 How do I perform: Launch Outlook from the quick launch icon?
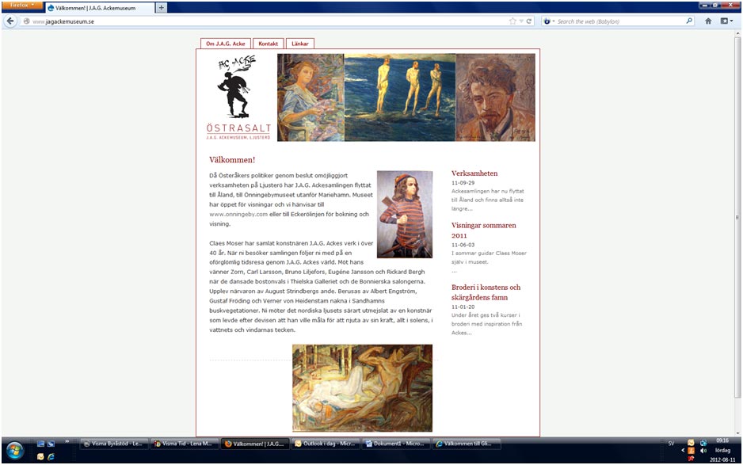pos(40,456)
